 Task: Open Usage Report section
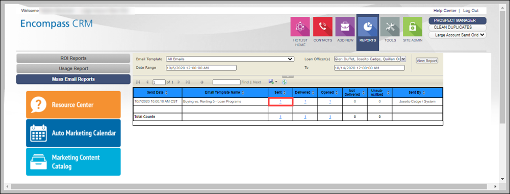pyautogui.click(x=73, y=69)
